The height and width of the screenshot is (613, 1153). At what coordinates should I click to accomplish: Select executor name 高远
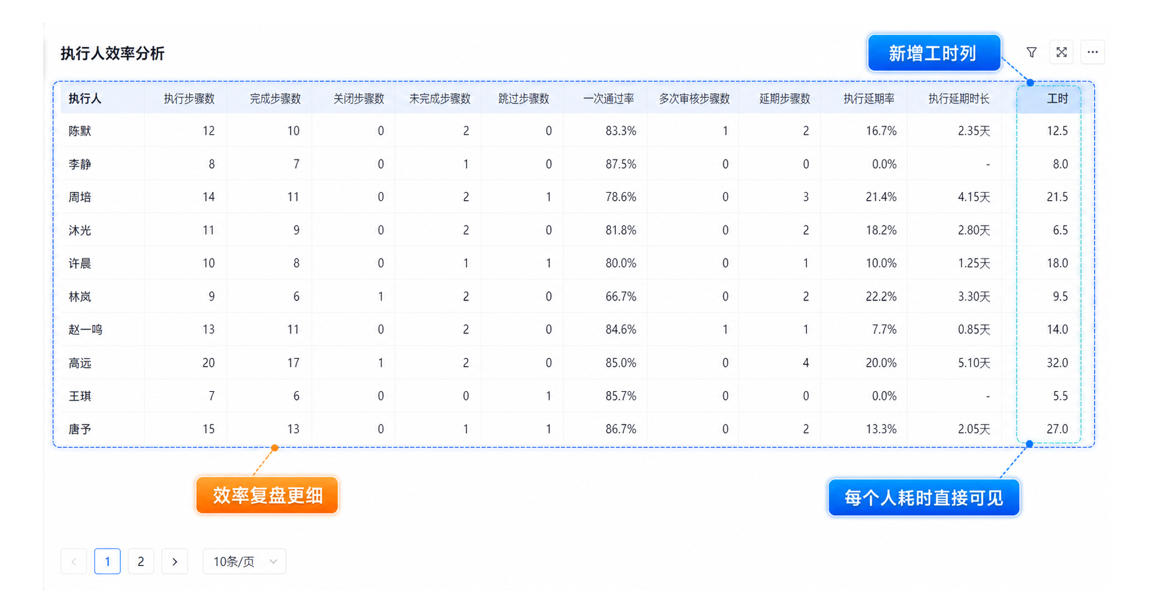(80, 363)
